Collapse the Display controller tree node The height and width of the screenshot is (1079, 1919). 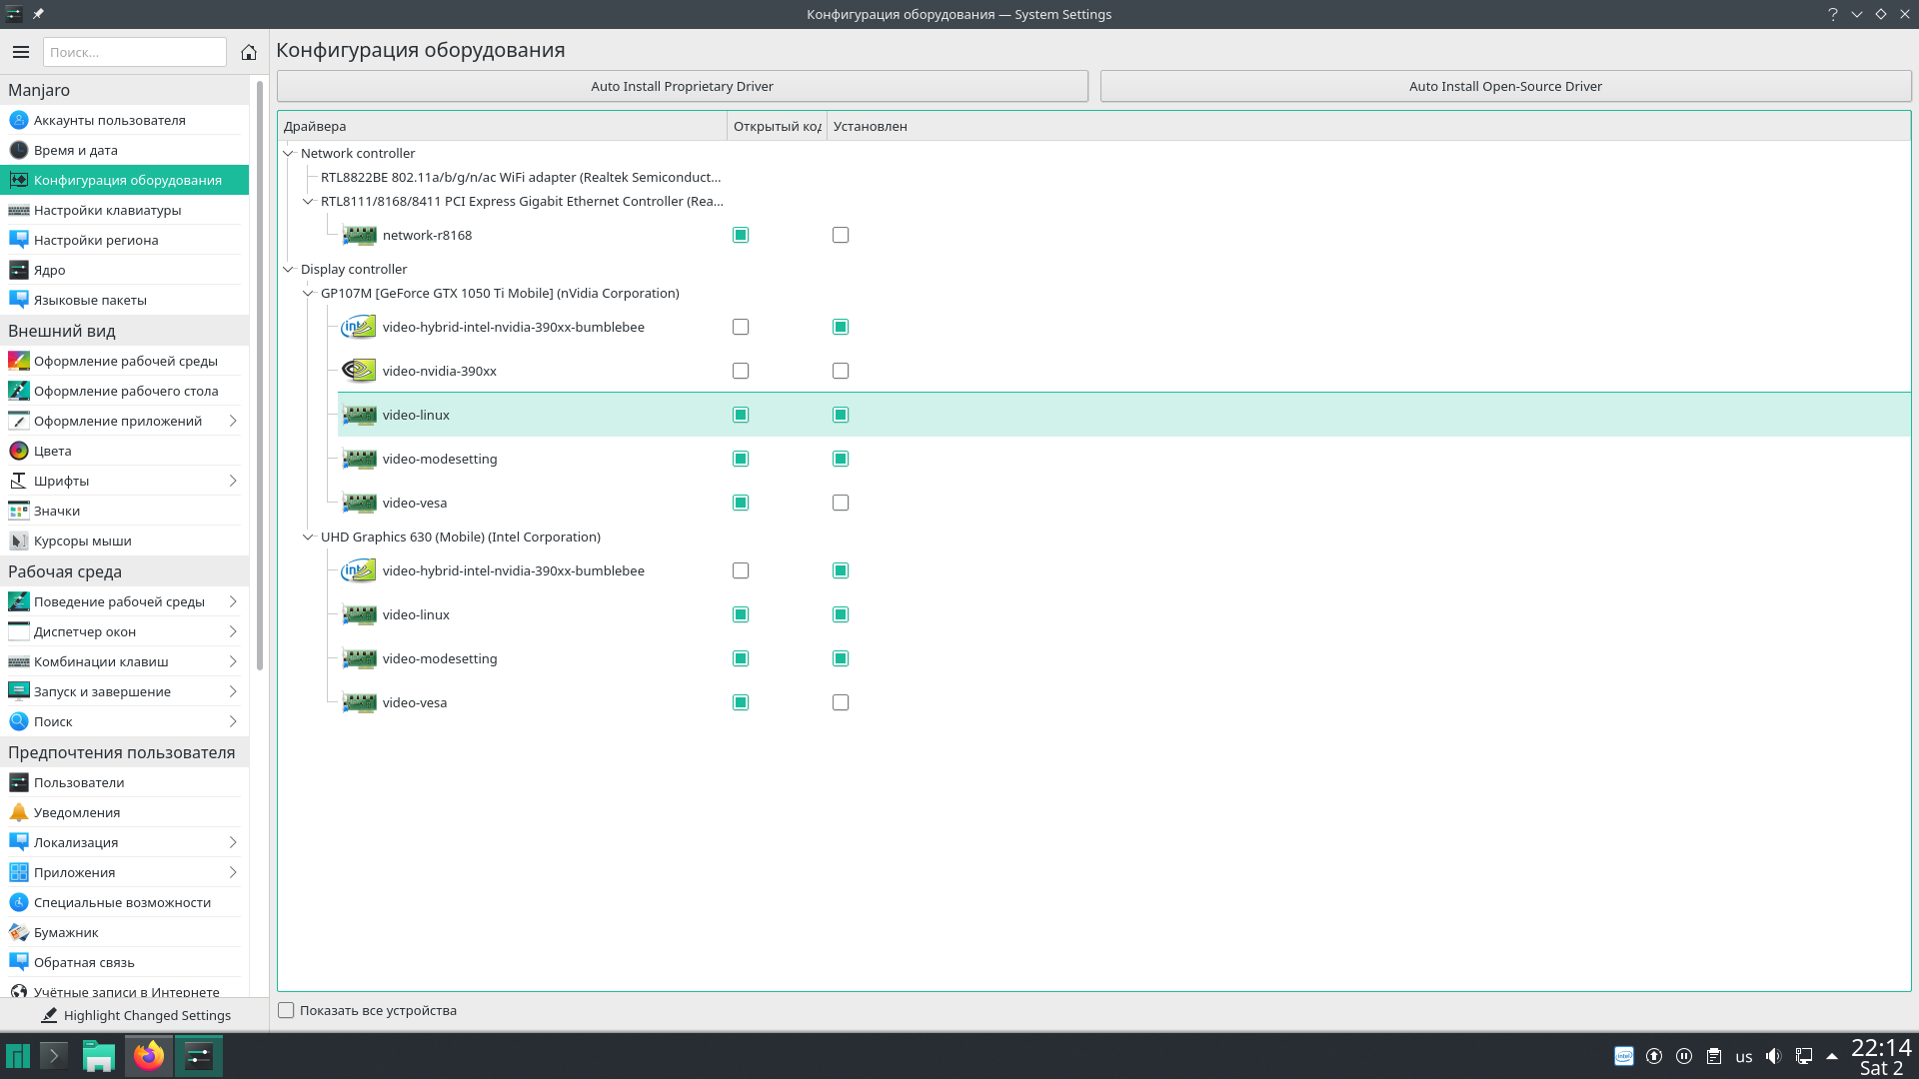(289, 269)
